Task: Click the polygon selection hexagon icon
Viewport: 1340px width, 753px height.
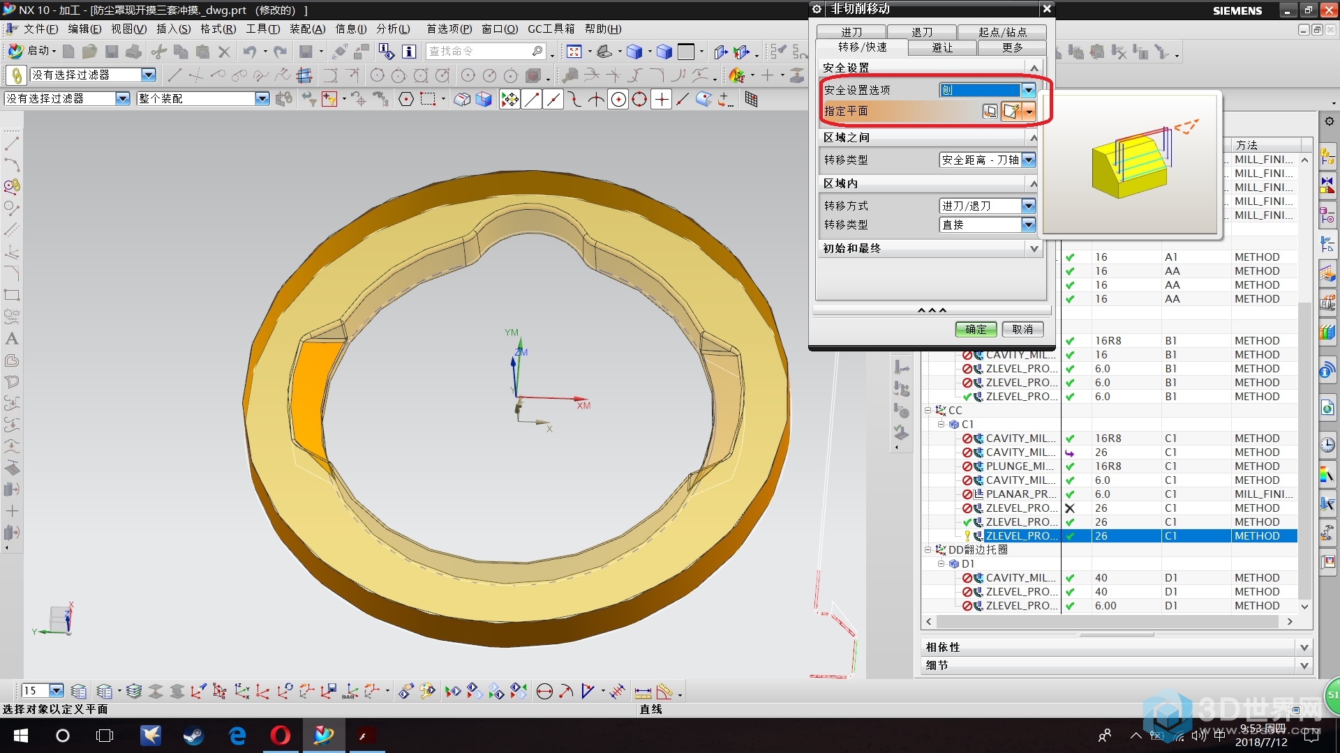Action: tap(406, 99)
